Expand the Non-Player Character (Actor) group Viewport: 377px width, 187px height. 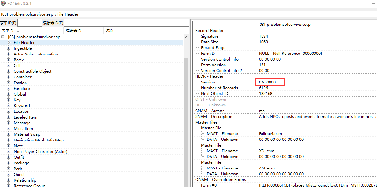point(9,152)
